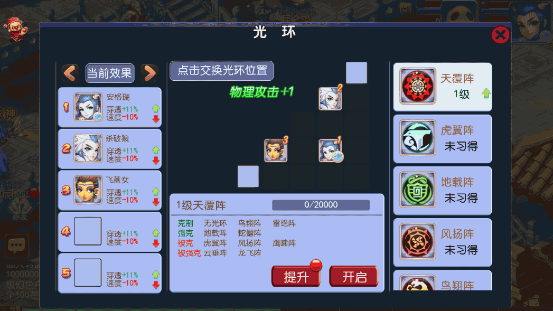553x311 pixels.
Task: Select the 地载阵 green formation icon
Action: [x=418, y=190]
